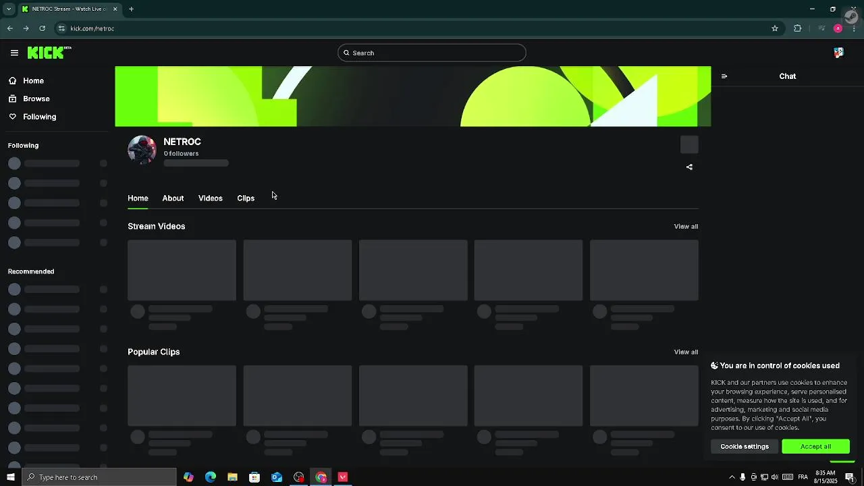Click the NETROC channel name
Viewport: 864px width, 486px height.
182,142
